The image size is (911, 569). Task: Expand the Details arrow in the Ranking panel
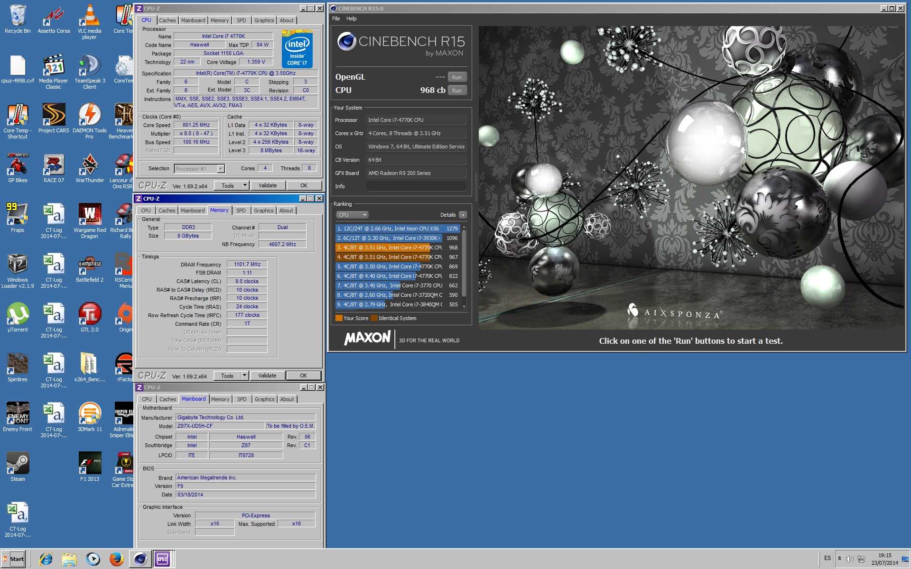point(463,215)
